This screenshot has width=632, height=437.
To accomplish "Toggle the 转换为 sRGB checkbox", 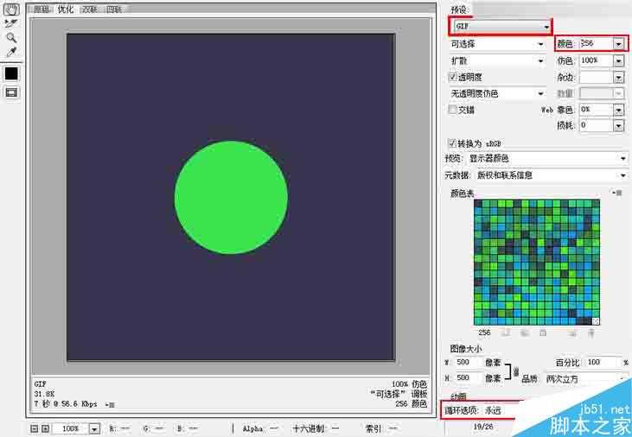I will point(453,143).
